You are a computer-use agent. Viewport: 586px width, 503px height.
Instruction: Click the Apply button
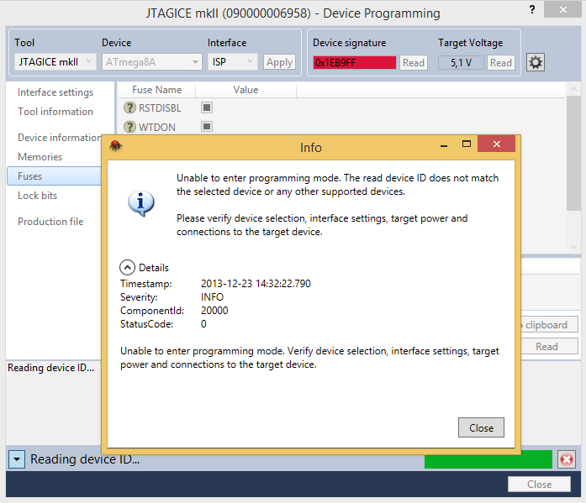click(279, 62)
